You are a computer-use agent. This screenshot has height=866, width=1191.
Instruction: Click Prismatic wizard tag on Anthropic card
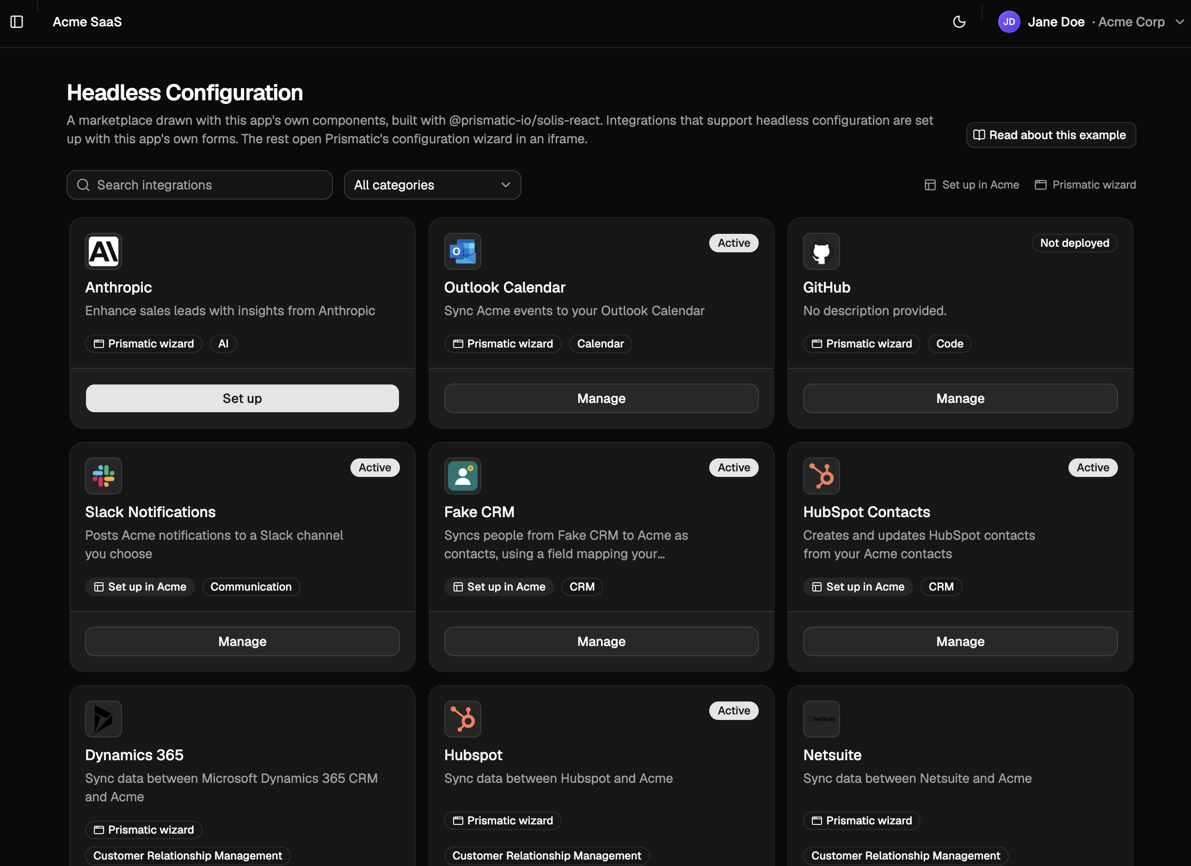(x=143, y=344)
